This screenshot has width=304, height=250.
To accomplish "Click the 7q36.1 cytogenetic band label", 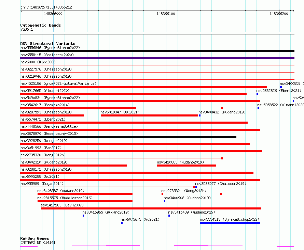I will [27, 29].
